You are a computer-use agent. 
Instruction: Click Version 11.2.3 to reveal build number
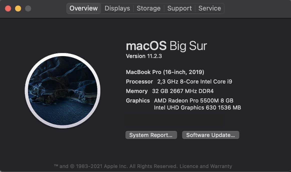coord(144,56)
